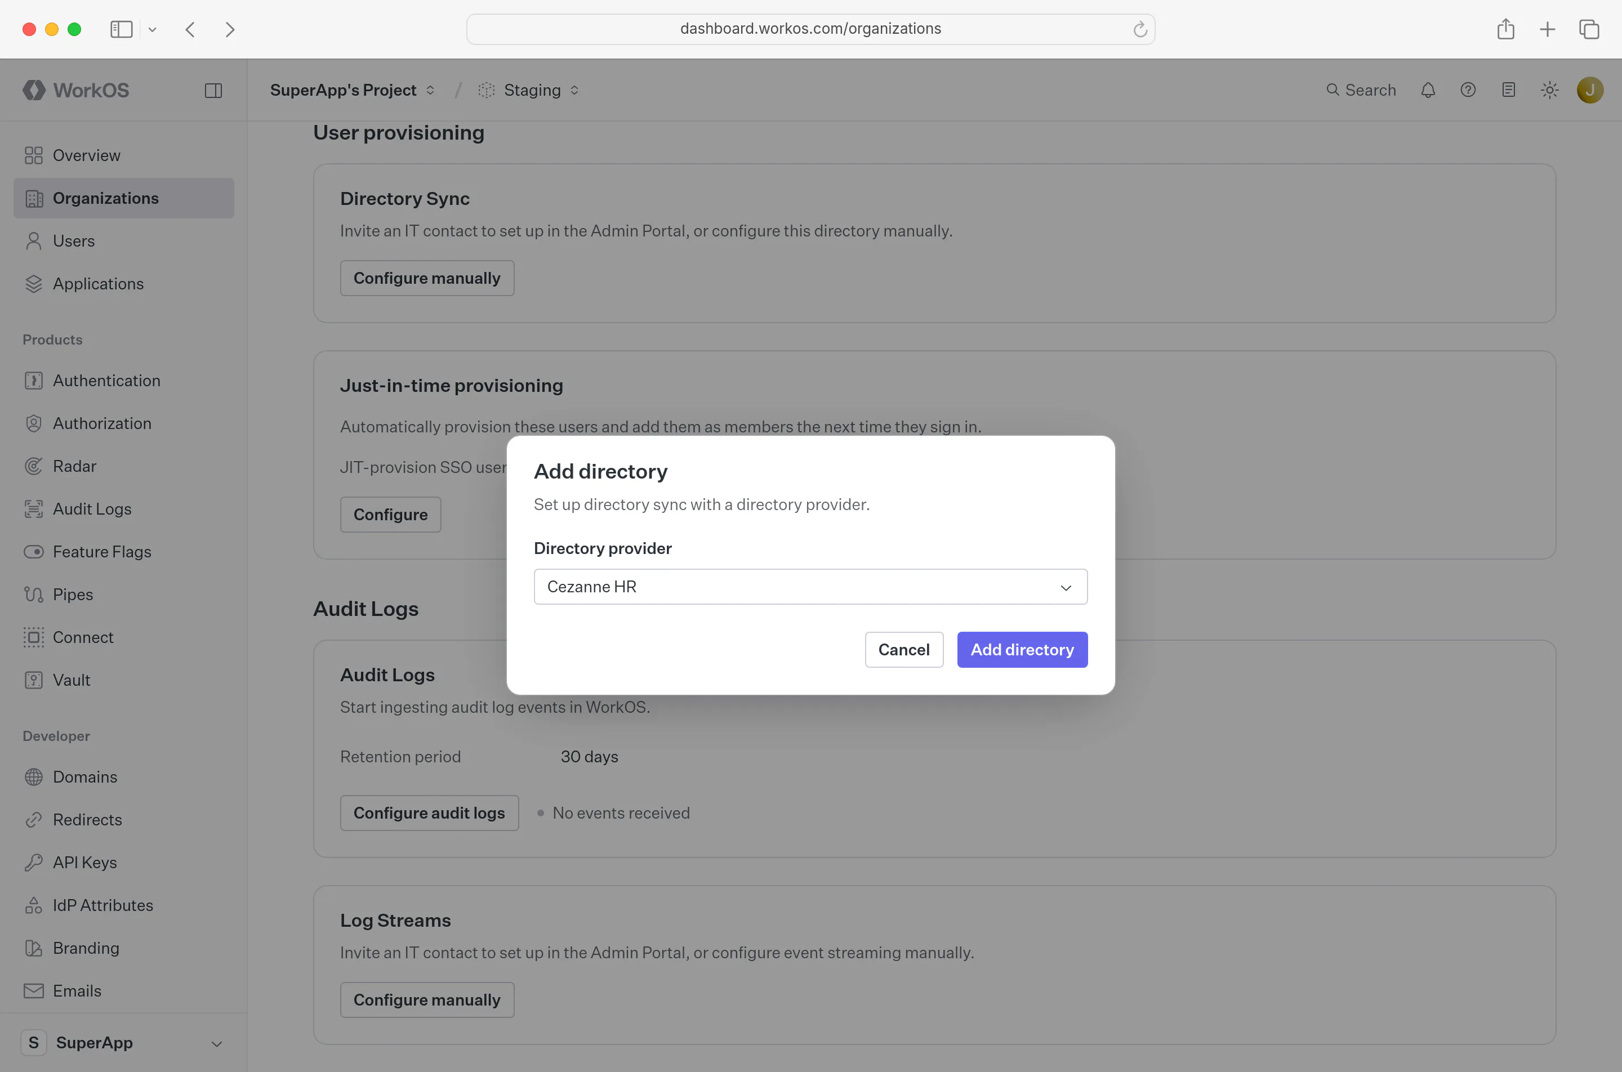The width and height of the screenshot is (1622, 1072).
Task: Reload the page in Safari
Action: 1140,29
